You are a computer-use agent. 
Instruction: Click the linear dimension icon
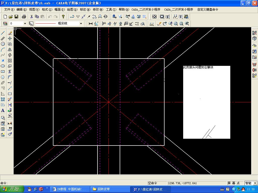pos(91,24)
